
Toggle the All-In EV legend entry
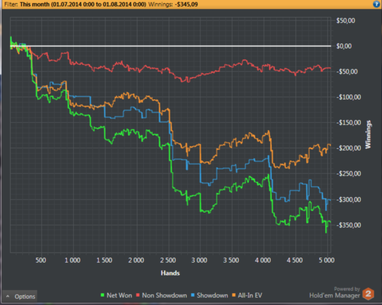click(x=247, y=295)
